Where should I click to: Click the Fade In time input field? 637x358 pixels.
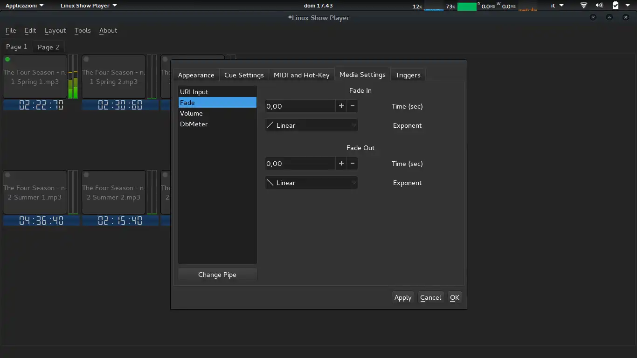(300, 106)
